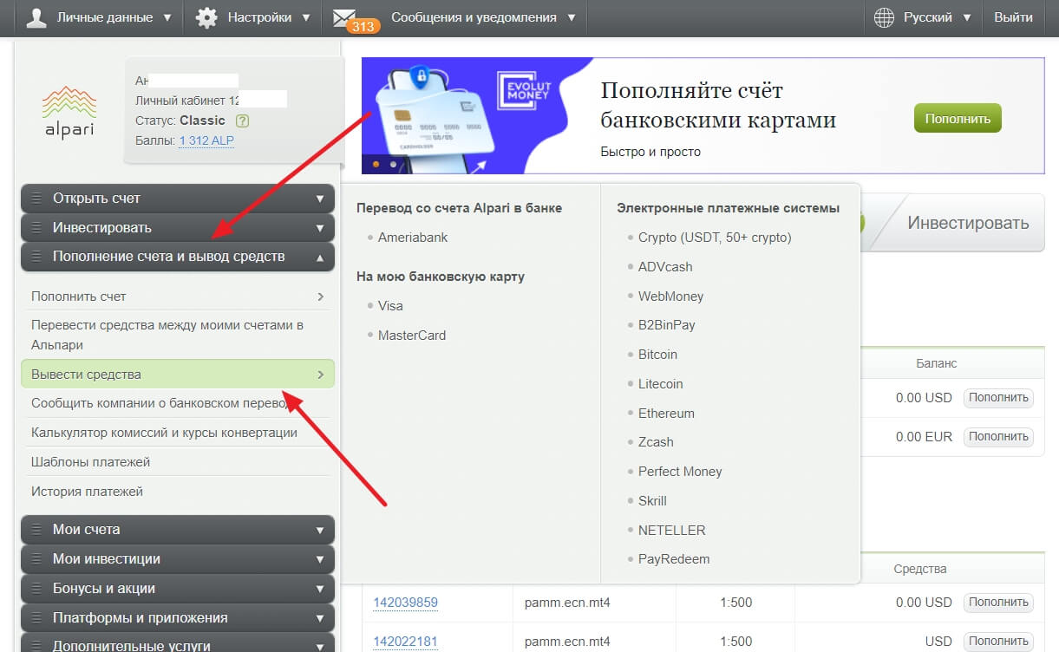Expand the Открыть счет section
Screen dimensions: 1059x652
[178, 199]
